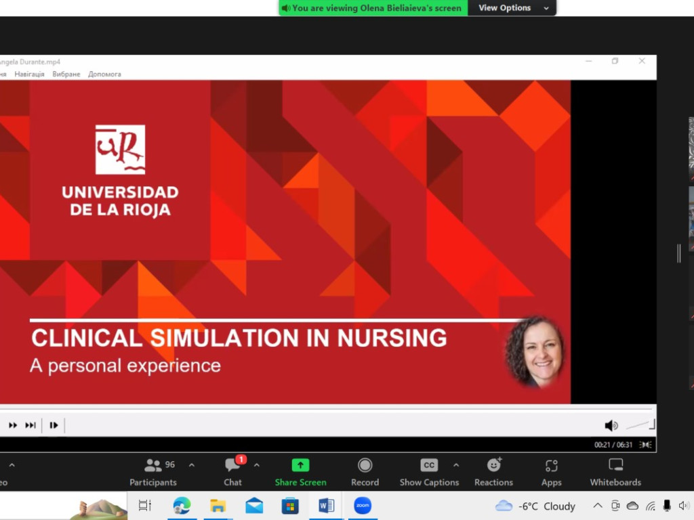Open the Chat panel

click(233, 472)
